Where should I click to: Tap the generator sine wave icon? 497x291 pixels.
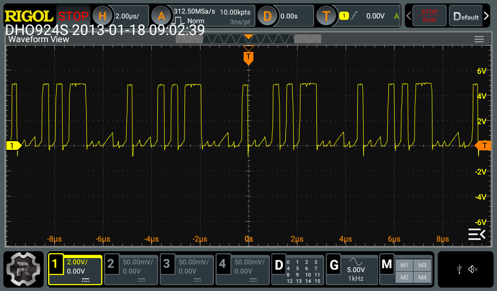click(356, 261)
